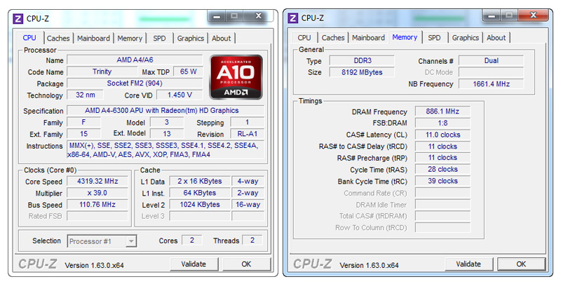Click the Cycle Time (tRAS) value 28 clocks
The height and width of the screenshot is (291, 561).
click(442, 169)
